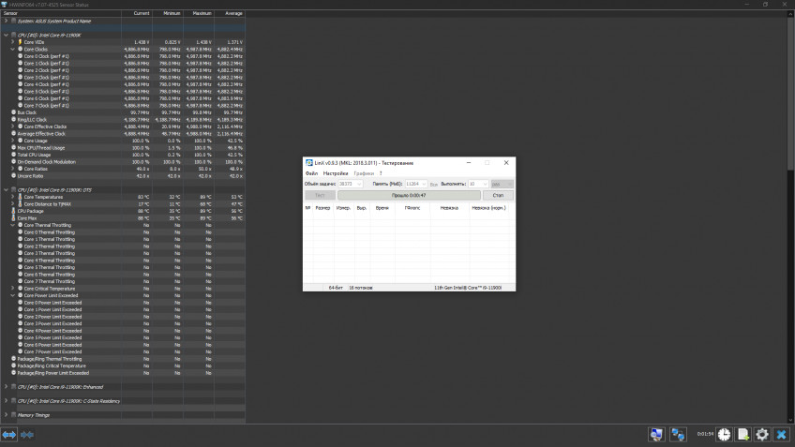Reset sensor values with the clock icon
795x447 pixels.
coord(724,434)
